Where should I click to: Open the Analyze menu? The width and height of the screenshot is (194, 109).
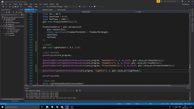click(x=45, y=4)
